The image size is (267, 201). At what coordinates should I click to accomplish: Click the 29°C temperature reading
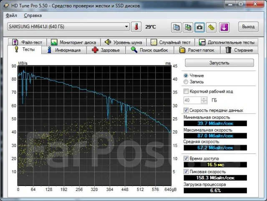(x=151, y=27)
